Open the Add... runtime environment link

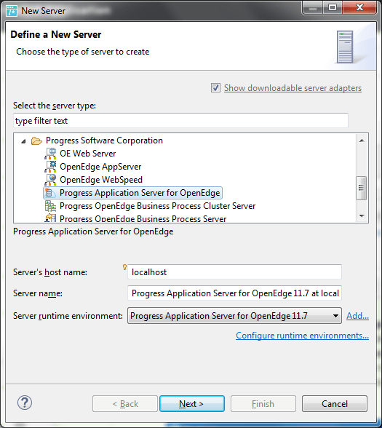pos(357,316)
